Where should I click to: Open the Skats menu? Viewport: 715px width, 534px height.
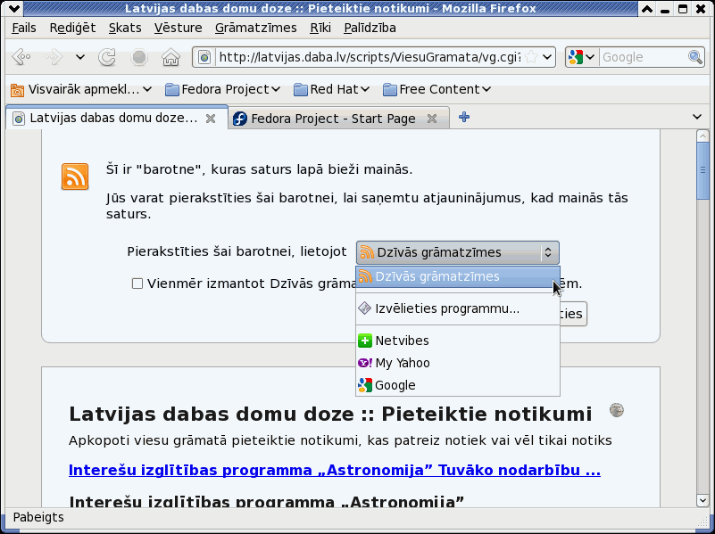(125, 28)
